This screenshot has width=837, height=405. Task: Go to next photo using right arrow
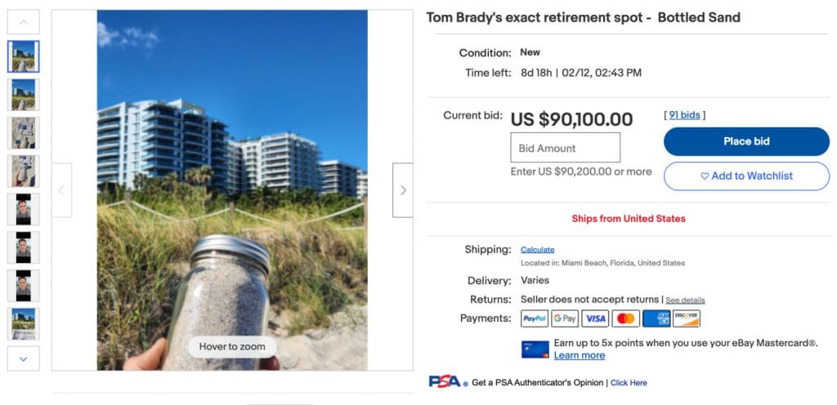[x=402, y=190]
